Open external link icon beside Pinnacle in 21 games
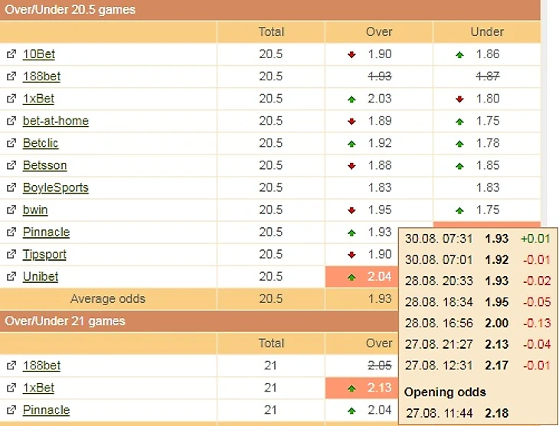Image resolution: width=559 pixels, height=426 pixels. [x=11, y=410]
